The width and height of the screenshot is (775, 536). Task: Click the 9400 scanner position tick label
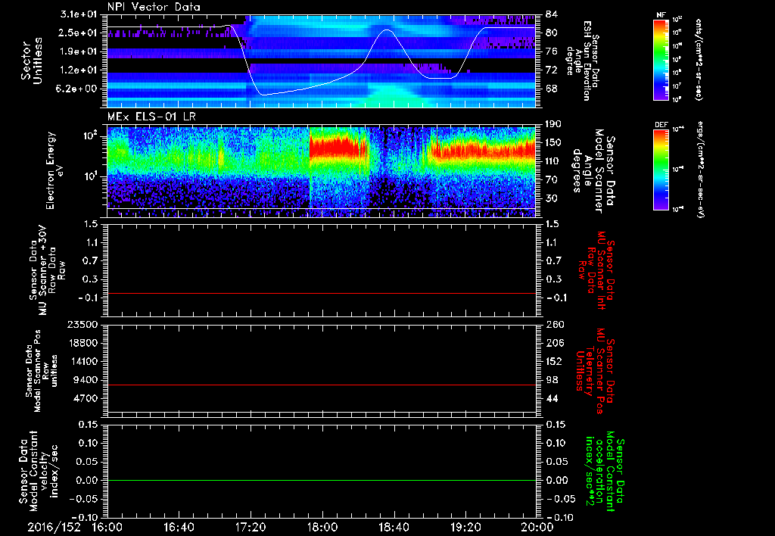pyautogui.click(x=86, y=380)
